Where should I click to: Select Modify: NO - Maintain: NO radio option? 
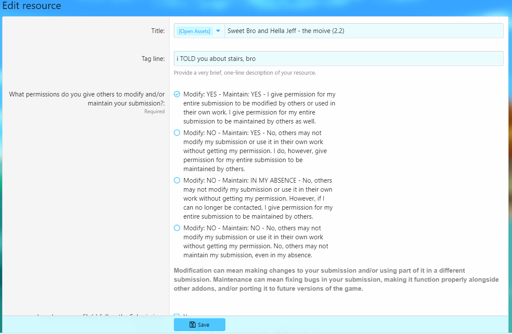click(x=177, y=228)
